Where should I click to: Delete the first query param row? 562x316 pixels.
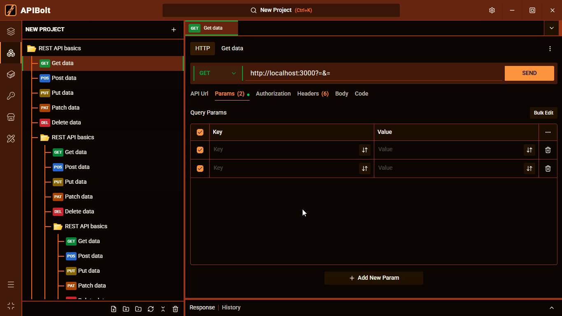coord(548,150)
